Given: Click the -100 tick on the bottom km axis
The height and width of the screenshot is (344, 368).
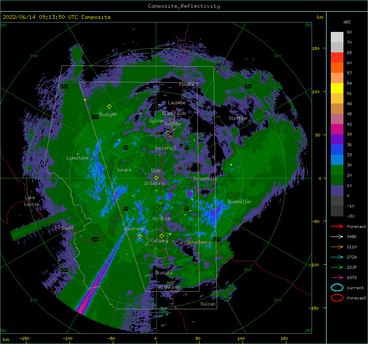Looking at the screenshot, I should pyautogui.click(x=67, y=339).
